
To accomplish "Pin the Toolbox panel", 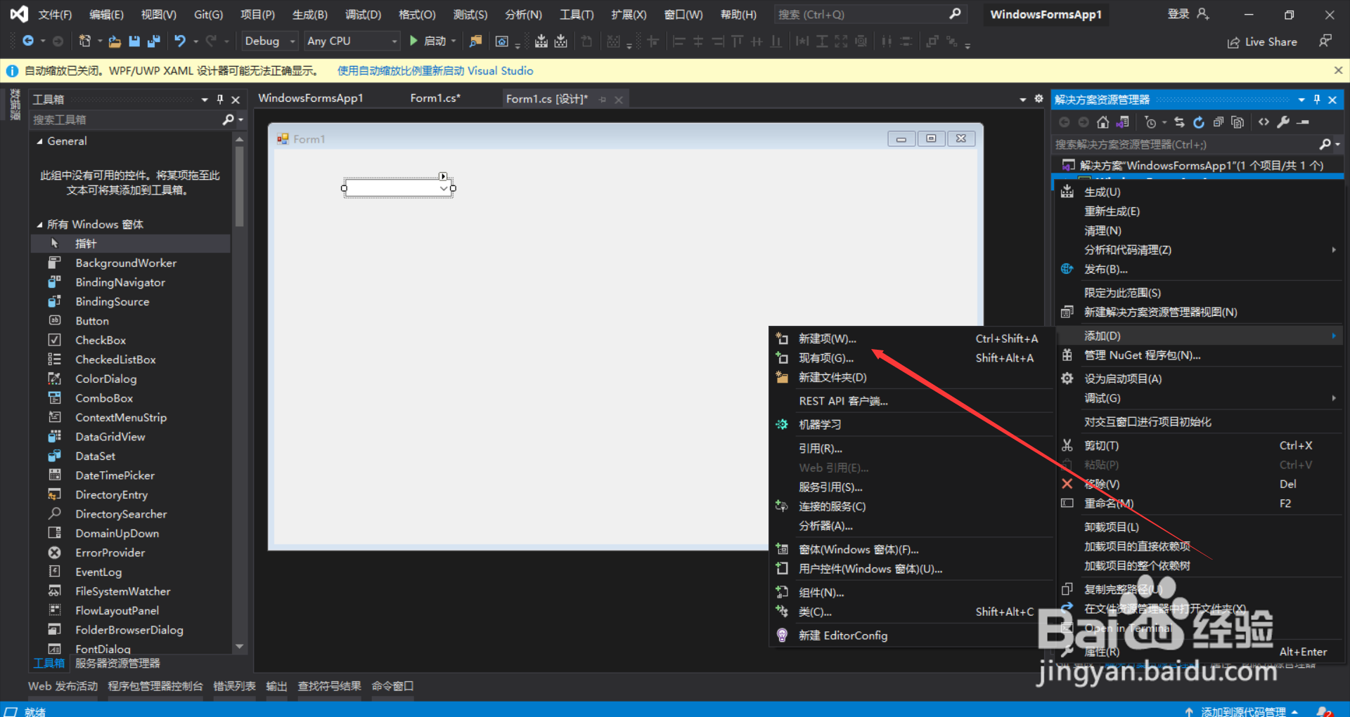I will pyautogui.click(x=220, y=99).
